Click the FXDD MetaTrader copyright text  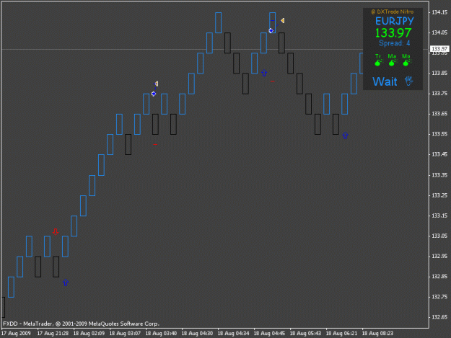click(x=81, y=324)
